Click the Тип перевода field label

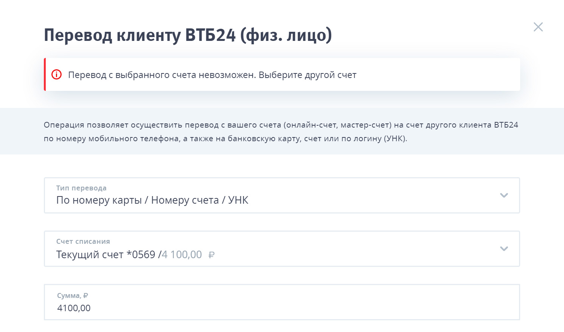tap(81, 188)
